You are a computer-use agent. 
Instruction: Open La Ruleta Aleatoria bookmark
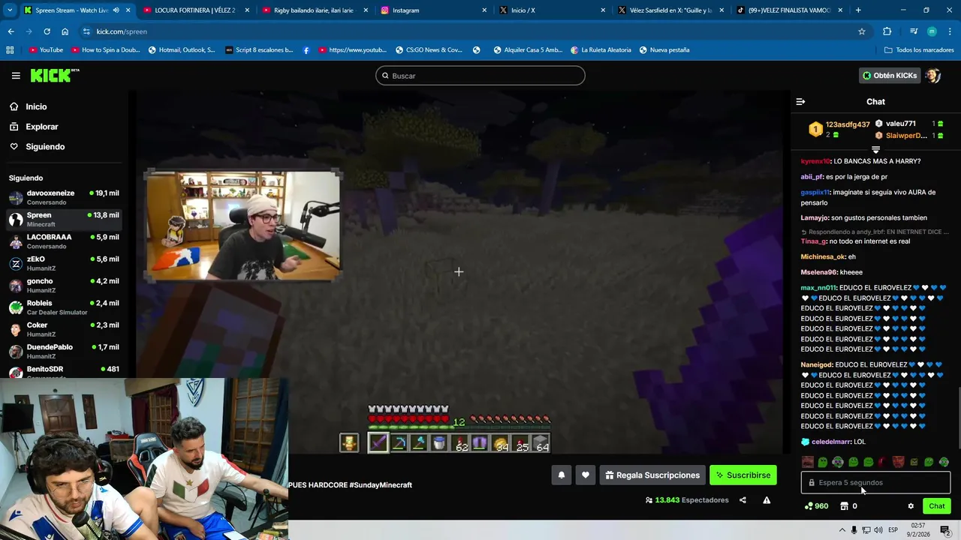[601, 50]
